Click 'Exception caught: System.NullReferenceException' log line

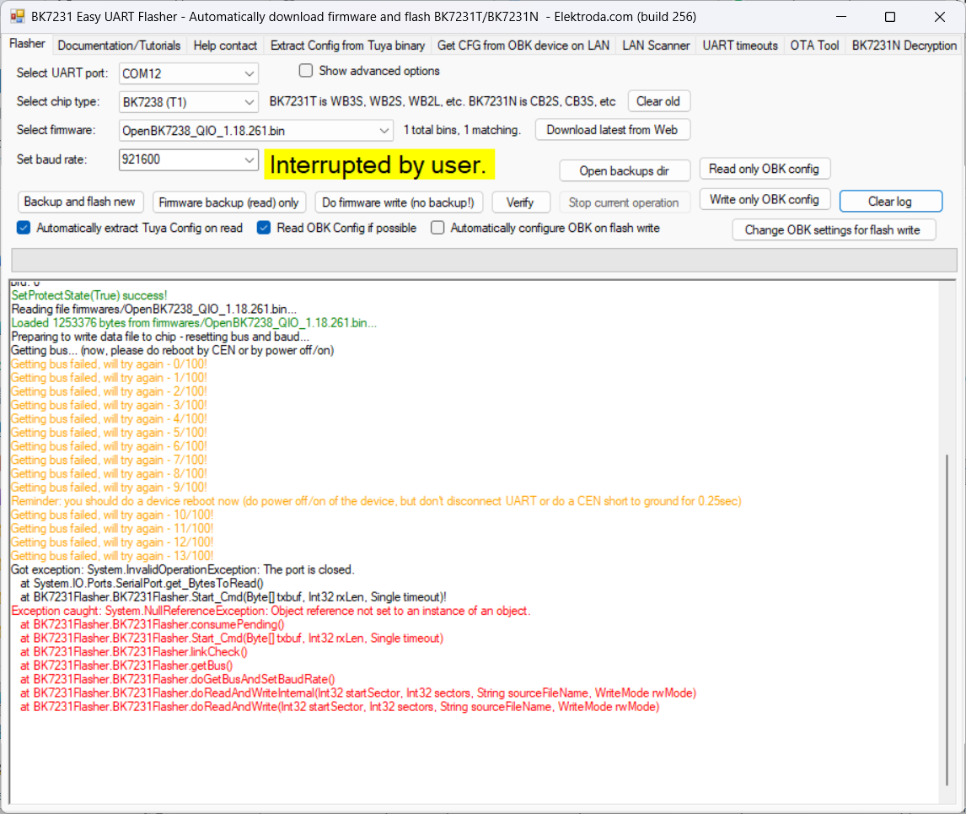pos(271,611)
